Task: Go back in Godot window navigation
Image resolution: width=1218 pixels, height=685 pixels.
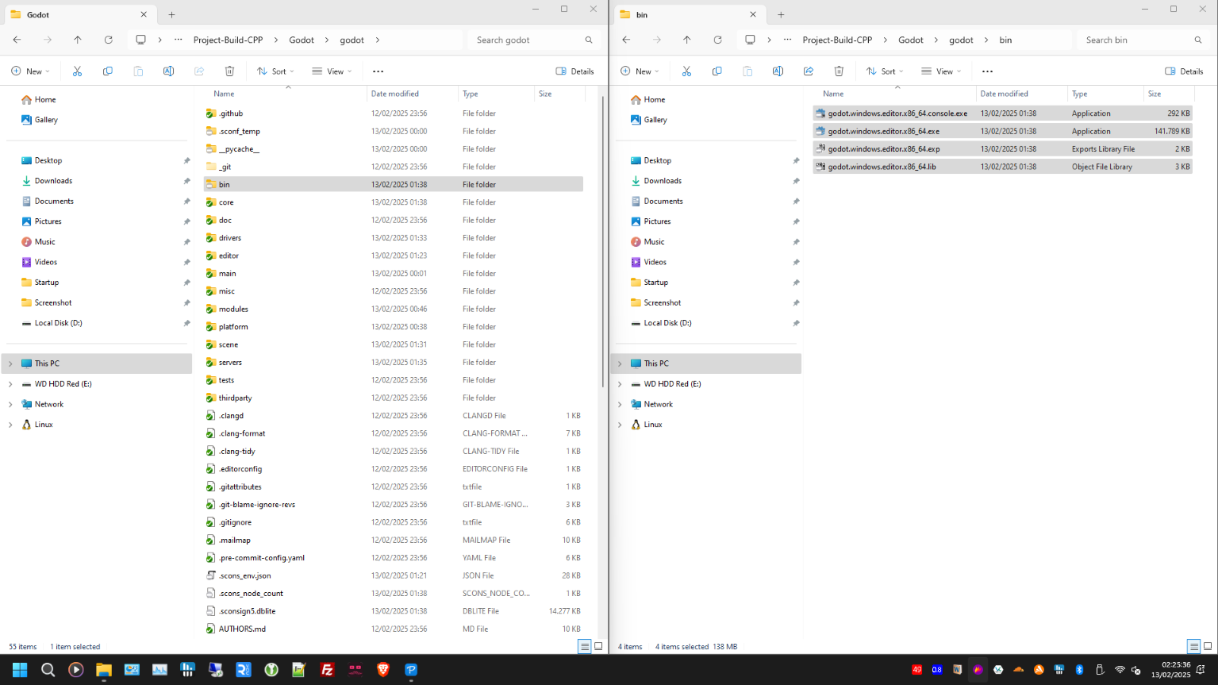Action: pos(17,40)
